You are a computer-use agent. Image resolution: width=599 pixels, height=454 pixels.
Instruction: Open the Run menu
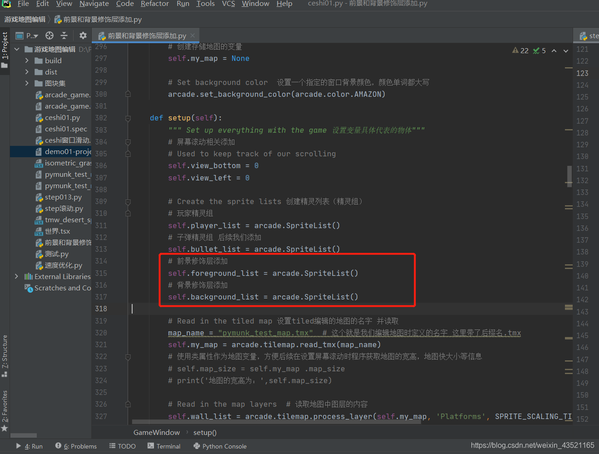[183, 4]
